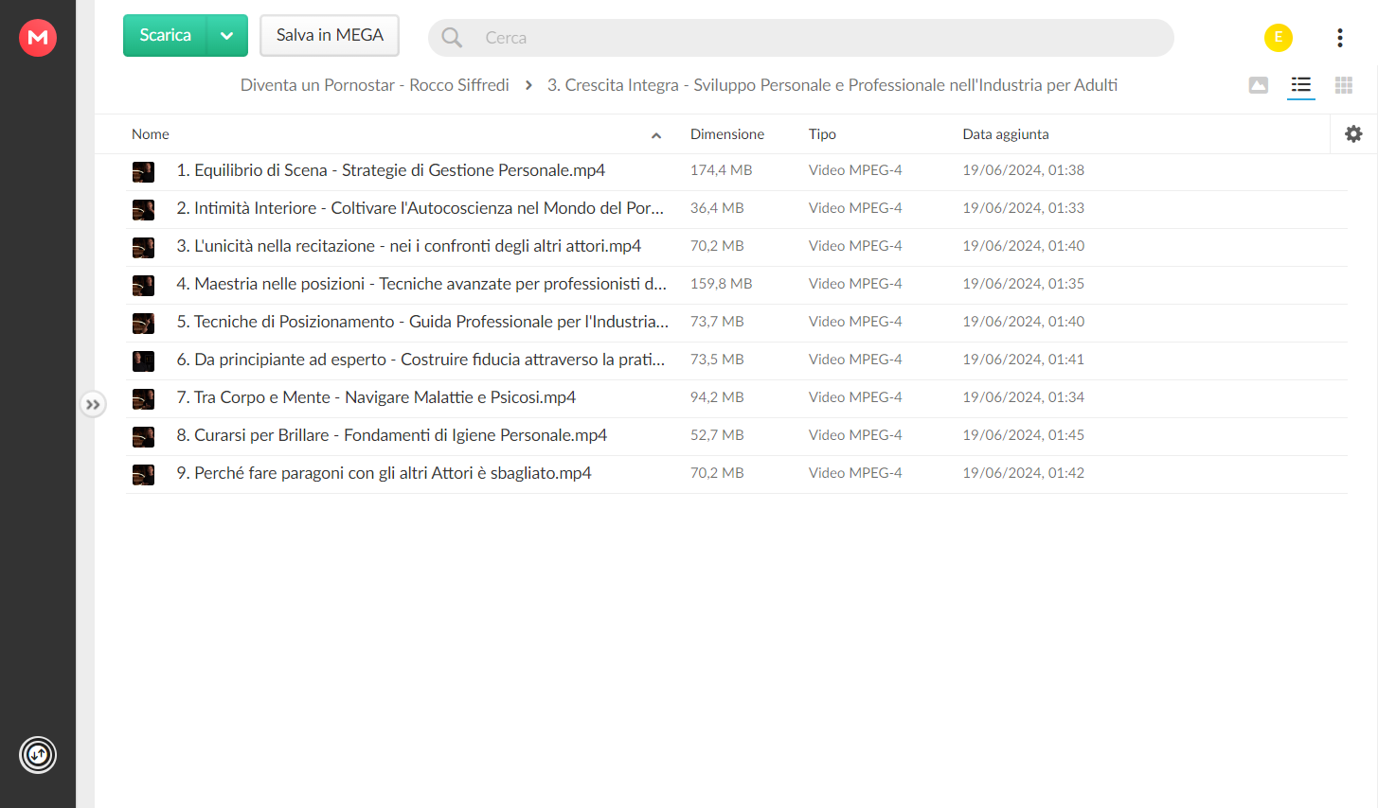Screen dimensions: 1378x808
Task: Click the Scarica download button
Action: (165, 36)
